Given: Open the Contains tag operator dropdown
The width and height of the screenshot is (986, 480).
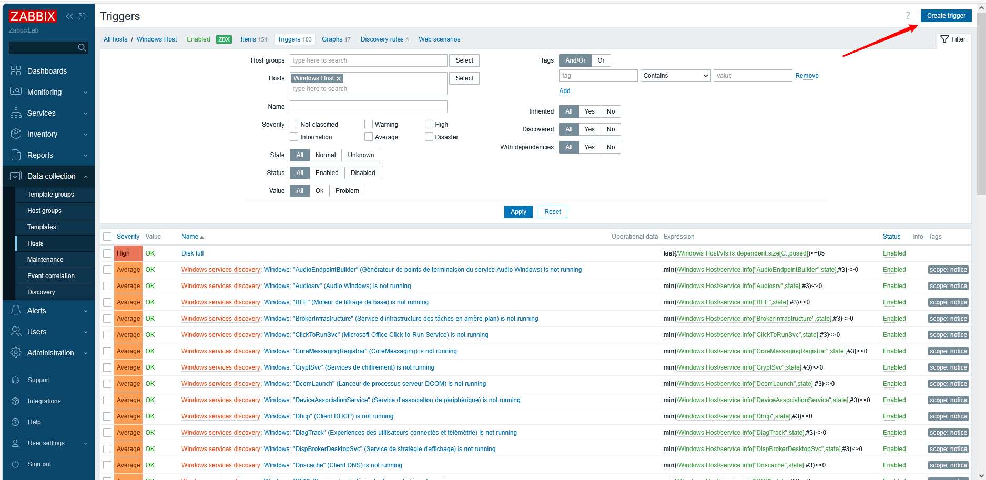Looking at the screenshot, I should coord(675,76).
